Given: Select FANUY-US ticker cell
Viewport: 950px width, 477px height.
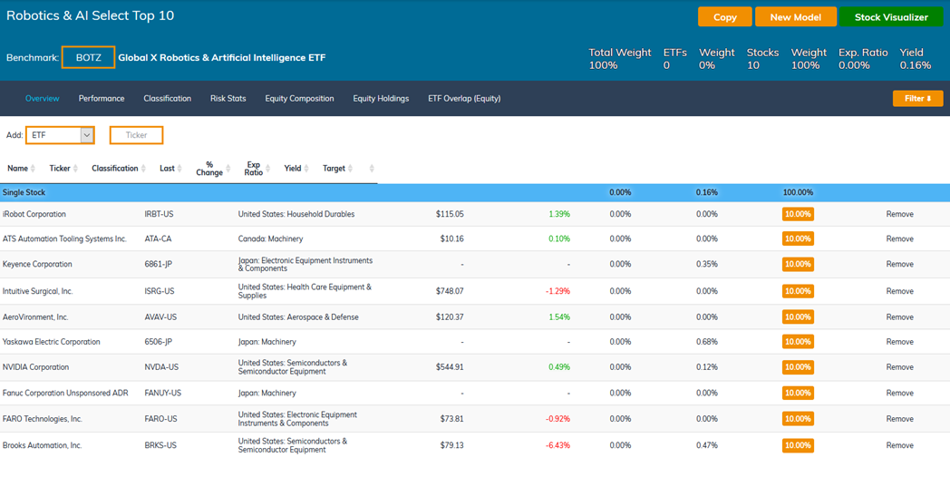Looking at the screenshot, I should pos(163,393).
